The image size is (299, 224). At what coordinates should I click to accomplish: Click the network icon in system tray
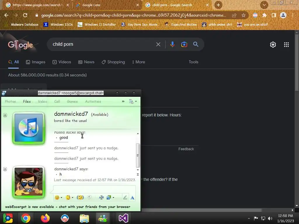coord(263,218)
